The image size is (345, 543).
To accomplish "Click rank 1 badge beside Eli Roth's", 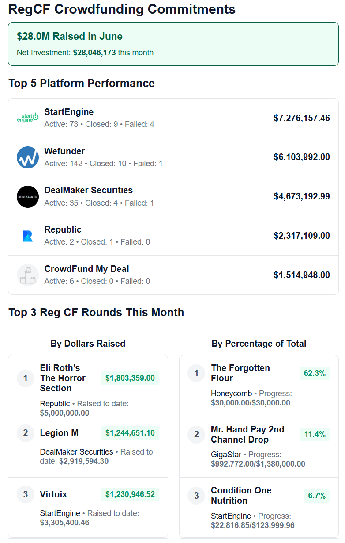I will (x=26, y=378).
